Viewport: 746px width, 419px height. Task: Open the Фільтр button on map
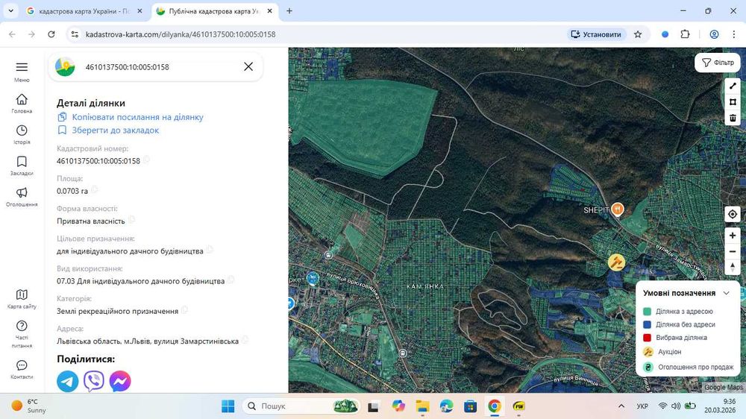(718, 63)
